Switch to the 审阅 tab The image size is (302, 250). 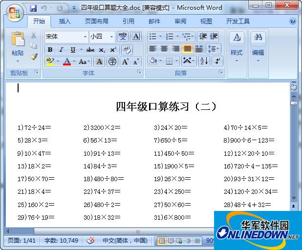(x=180, y=21)
